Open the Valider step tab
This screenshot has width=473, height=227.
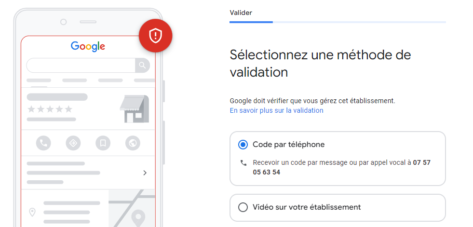(241, 13)
